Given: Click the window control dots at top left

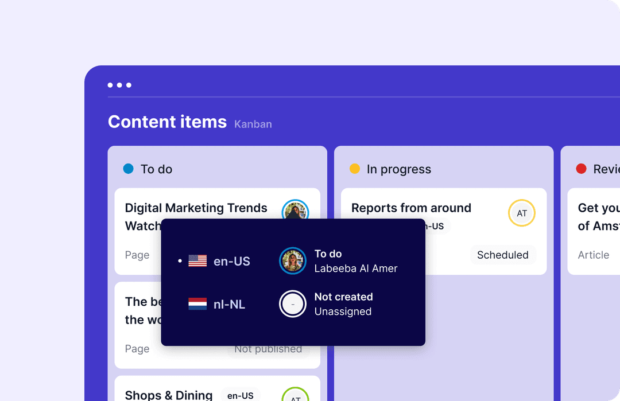Looking at the screenshot, I should 119,84.
